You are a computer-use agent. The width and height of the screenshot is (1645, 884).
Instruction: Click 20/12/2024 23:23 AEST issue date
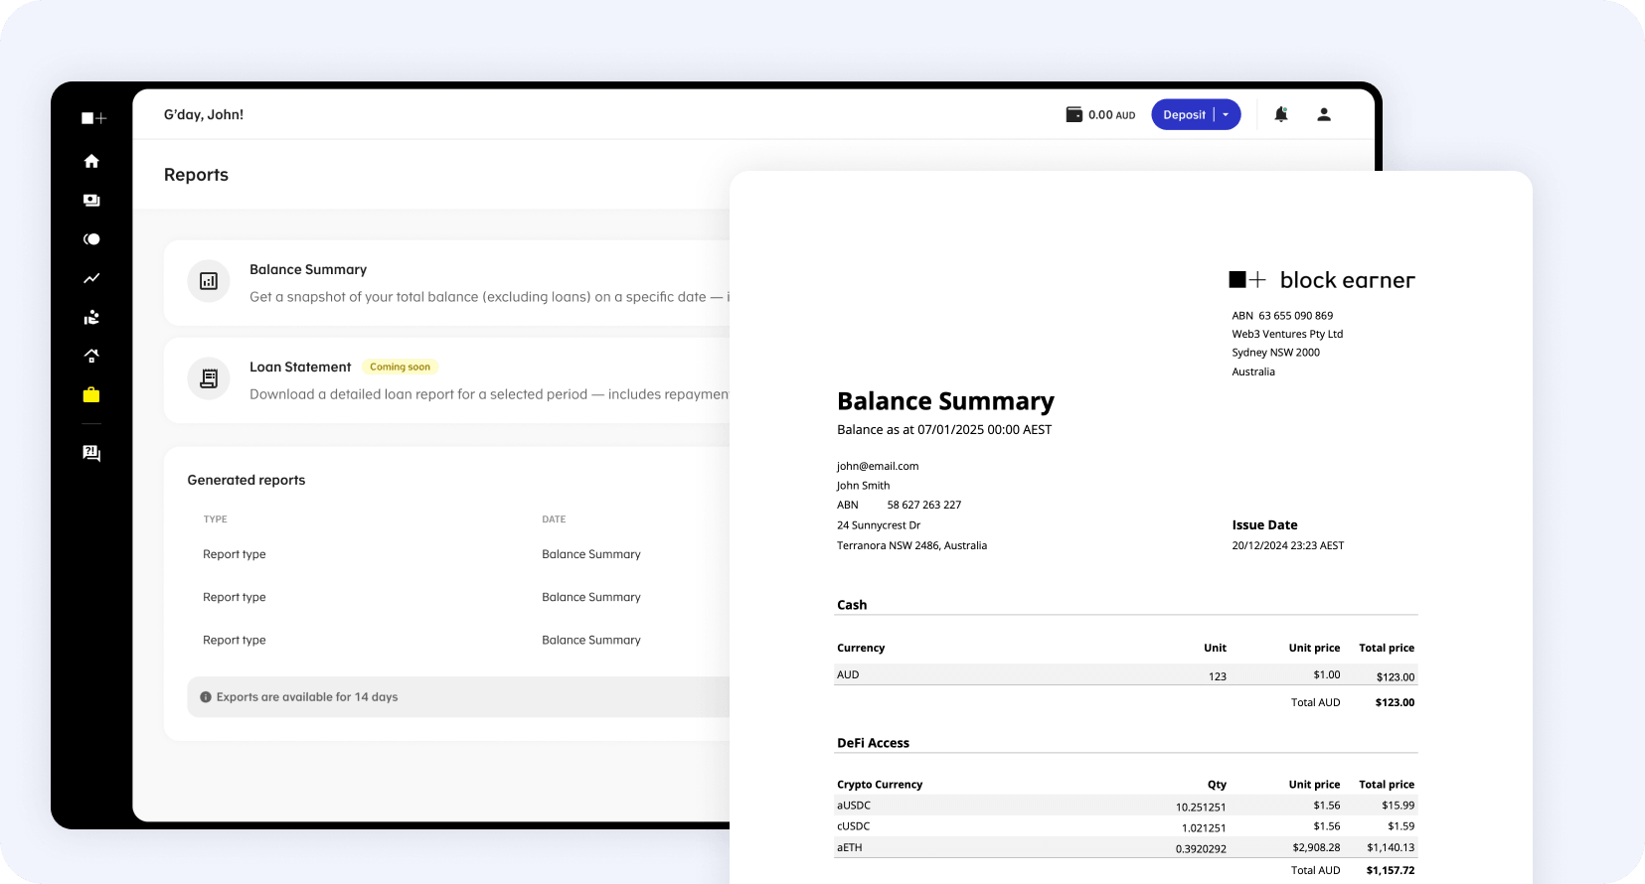[x=1288, y=545]
